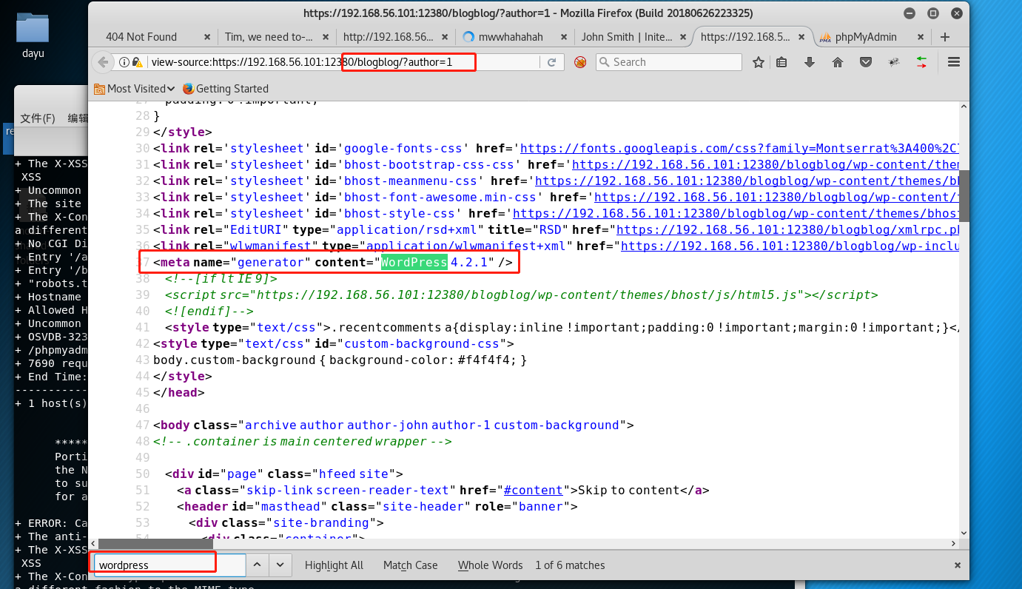Click the '.container is main centered wrapper' comment
This screenshot has height=589, width=1022.
(302, 441)
